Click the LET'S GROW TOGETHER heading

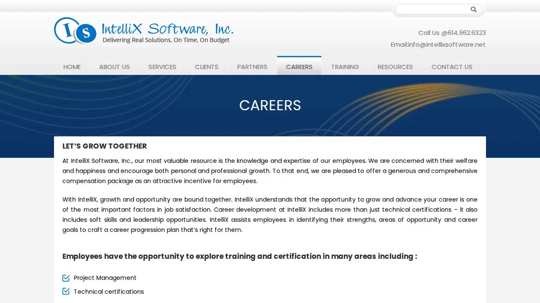pos(105,146)
